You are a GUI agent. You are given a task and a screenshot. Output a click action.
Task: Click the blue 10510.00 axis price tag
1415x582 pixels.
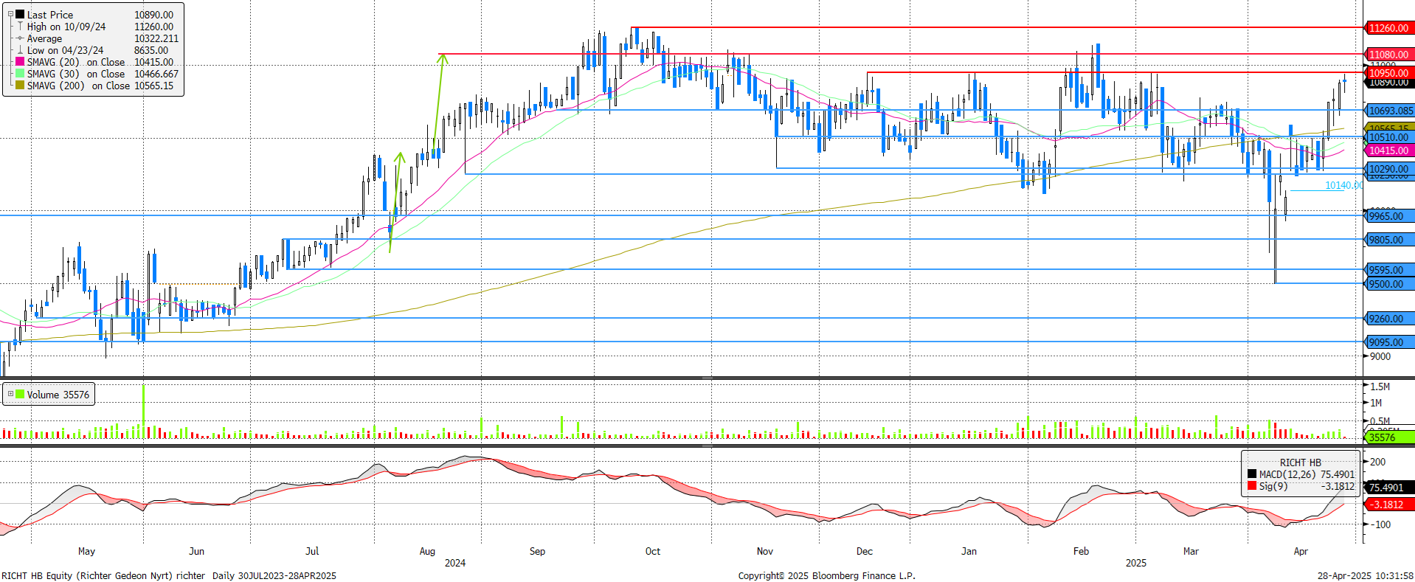click(x=1388, y=137)
